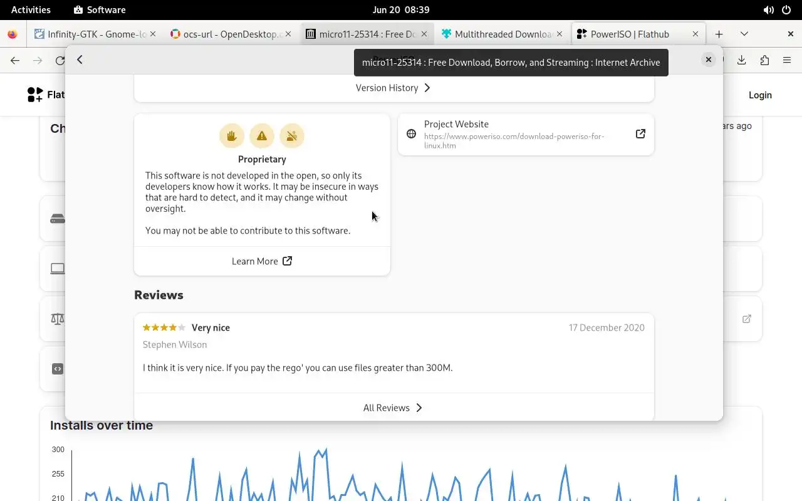Click the Flathub logo

click(46, 95)
